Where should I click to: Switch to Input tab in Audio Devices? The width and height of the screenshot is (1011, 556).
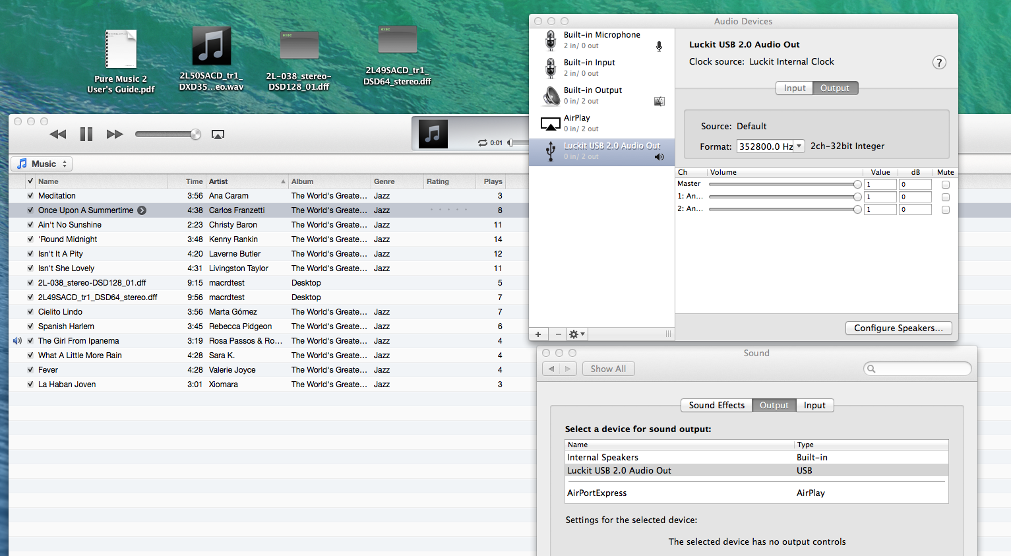(795, 88)
